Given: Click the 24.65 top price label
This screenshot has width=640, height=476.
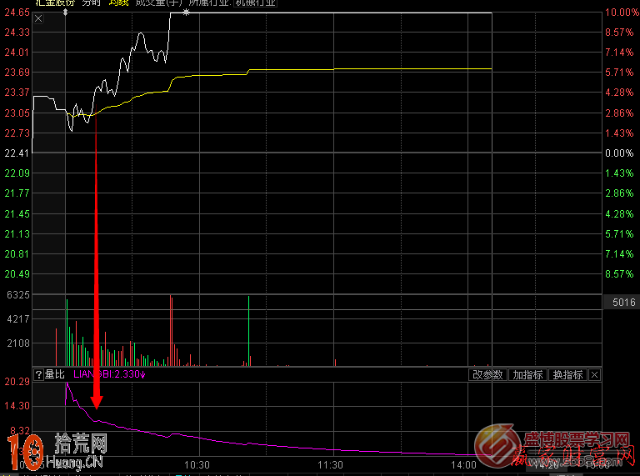Looking at the screenshot, I should tap(17, 13).
